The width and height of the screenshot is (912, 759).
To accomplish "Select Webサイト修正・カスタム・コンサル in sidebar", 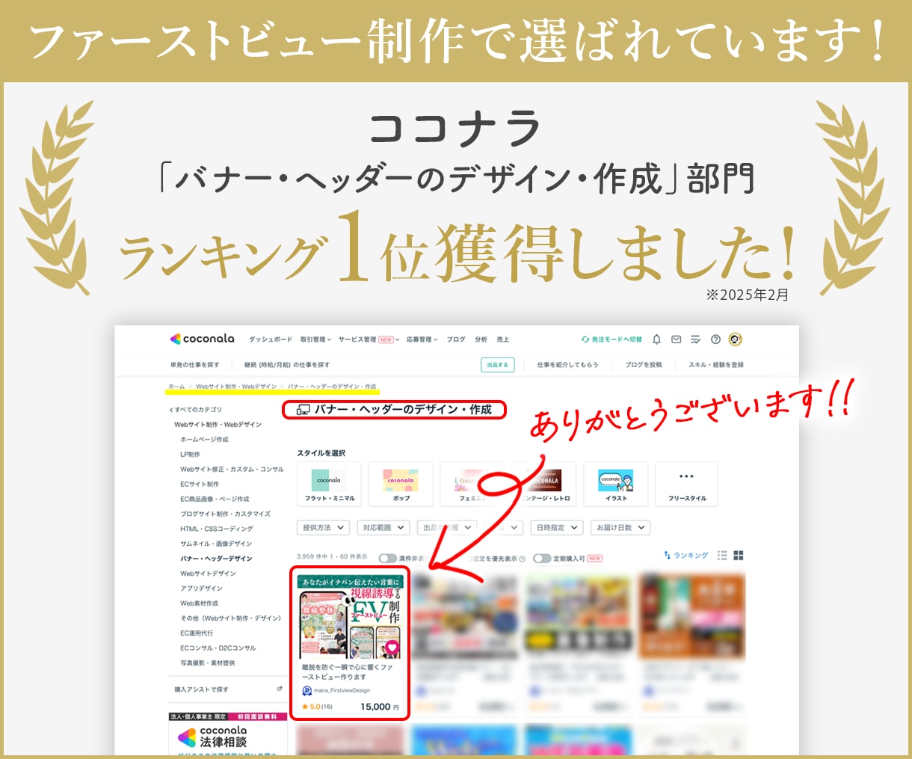I will point(232,470).
